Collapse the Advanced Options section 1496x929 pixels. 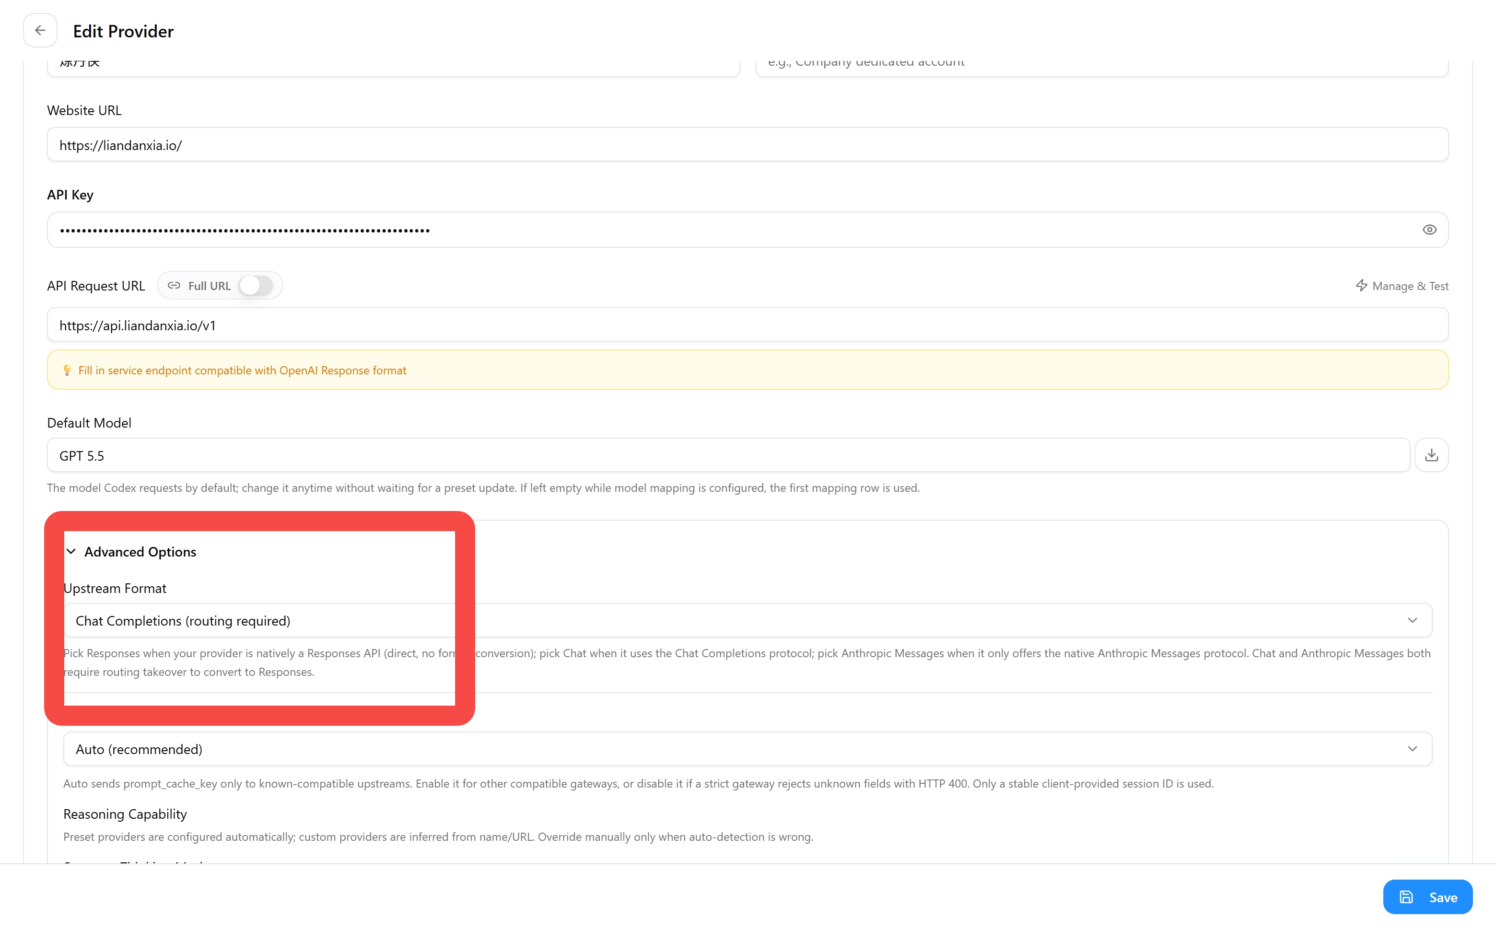pos(131,552)
